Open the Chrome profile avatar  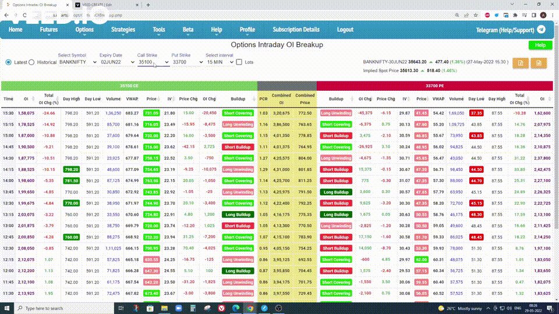tap(543, 15)
